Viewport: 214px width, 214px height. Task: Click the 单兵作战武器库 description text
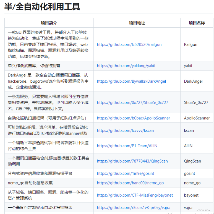[x=34, y=66]
